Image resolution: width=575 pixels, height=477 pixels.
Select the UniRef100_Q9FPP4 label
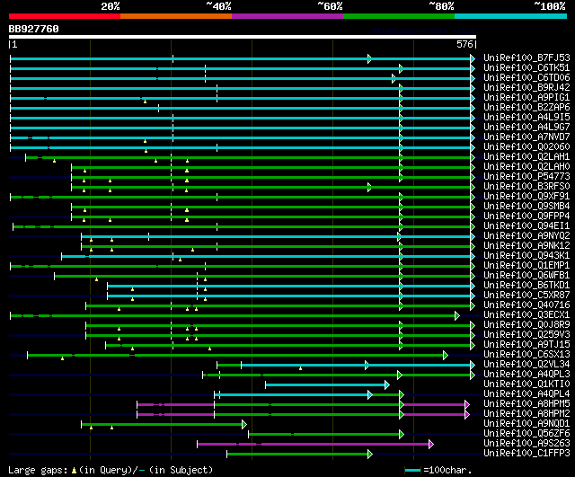click(x=526, y=216)
